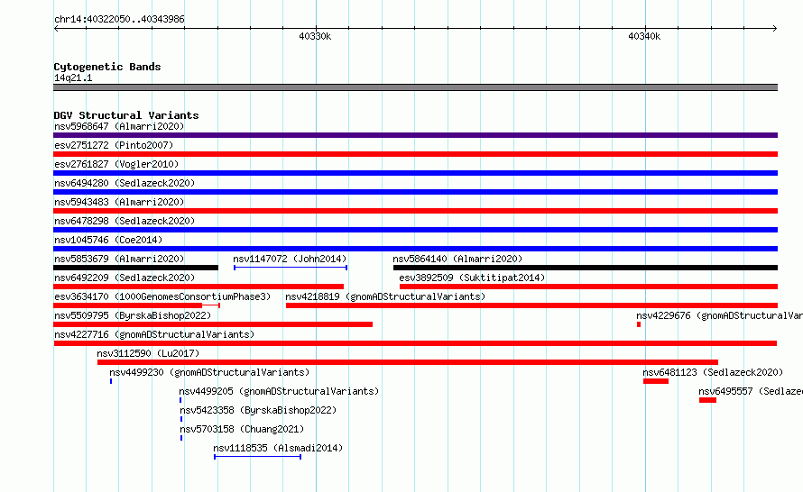Click the 14q21.1 cytogenetic band bar

pos(415,87)
